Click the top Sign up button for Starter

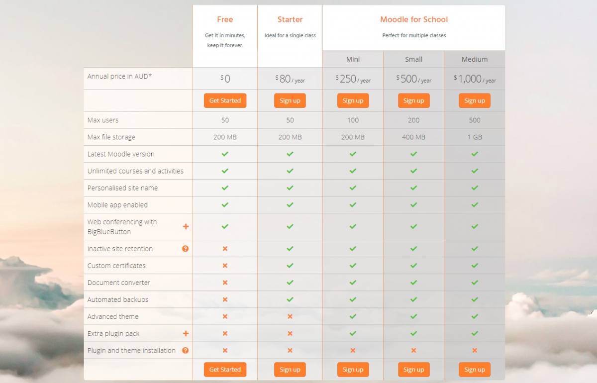click(x=290, y=100)
